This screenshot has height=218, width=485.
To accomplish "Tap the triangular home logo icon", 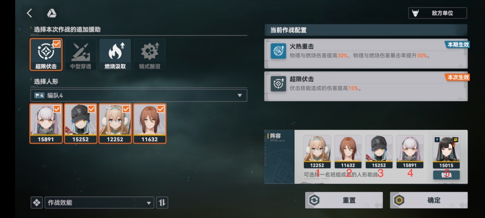I will click(52, 13).
